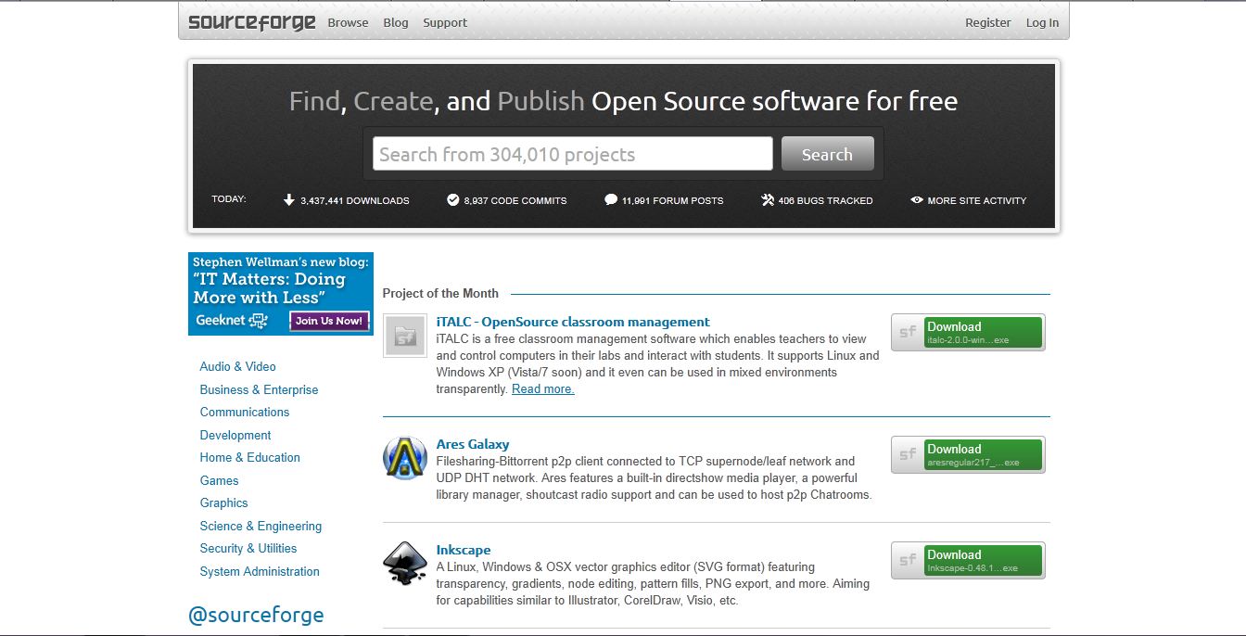Open the Ares Galaxy project icon

tap(405, 459)
